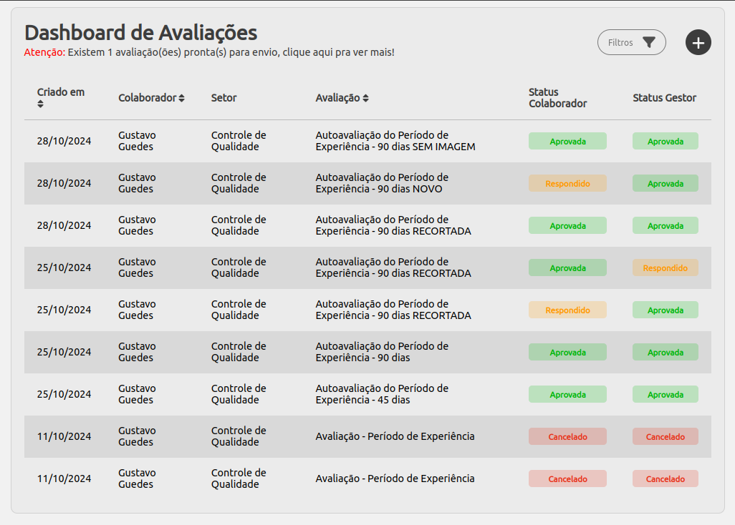This screenshot has height=525, width=735.
Task: Click the Respondido badge under Status Gestor
Action: (665, 268)
